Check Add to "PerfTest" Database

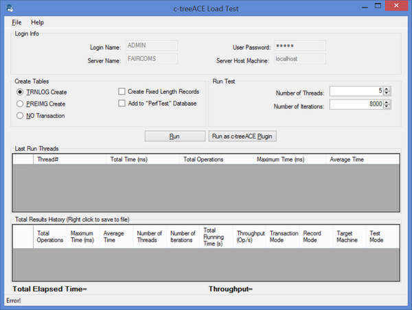(x=122, y=103)
